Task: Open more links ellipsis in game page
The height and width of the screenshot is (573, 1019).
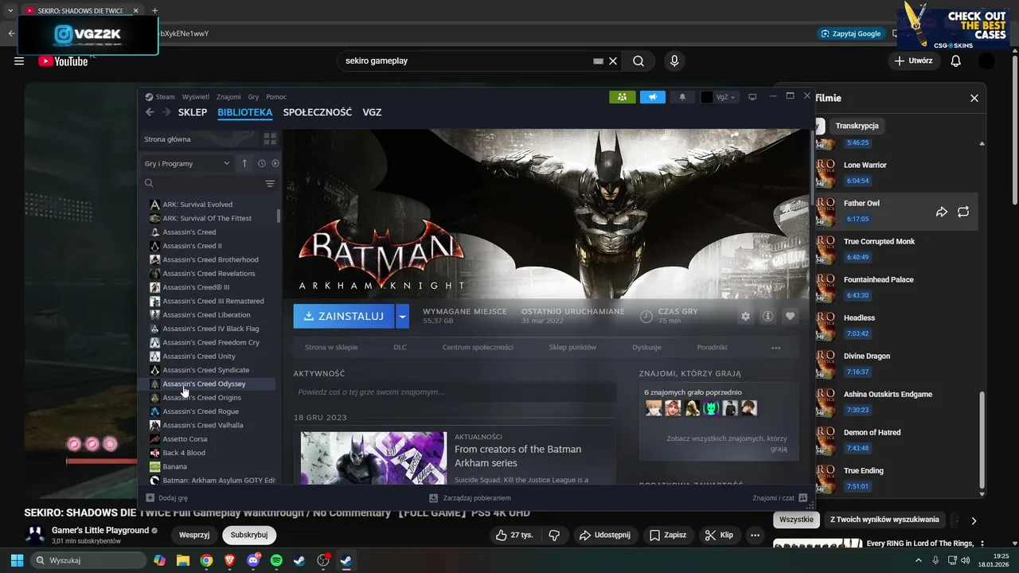Action: 775,348
